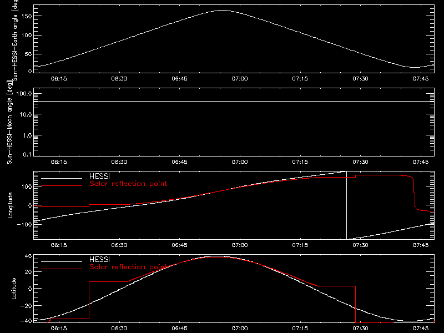
Task: Click flat white line in Moon angle plot
Action: (234, 101)
